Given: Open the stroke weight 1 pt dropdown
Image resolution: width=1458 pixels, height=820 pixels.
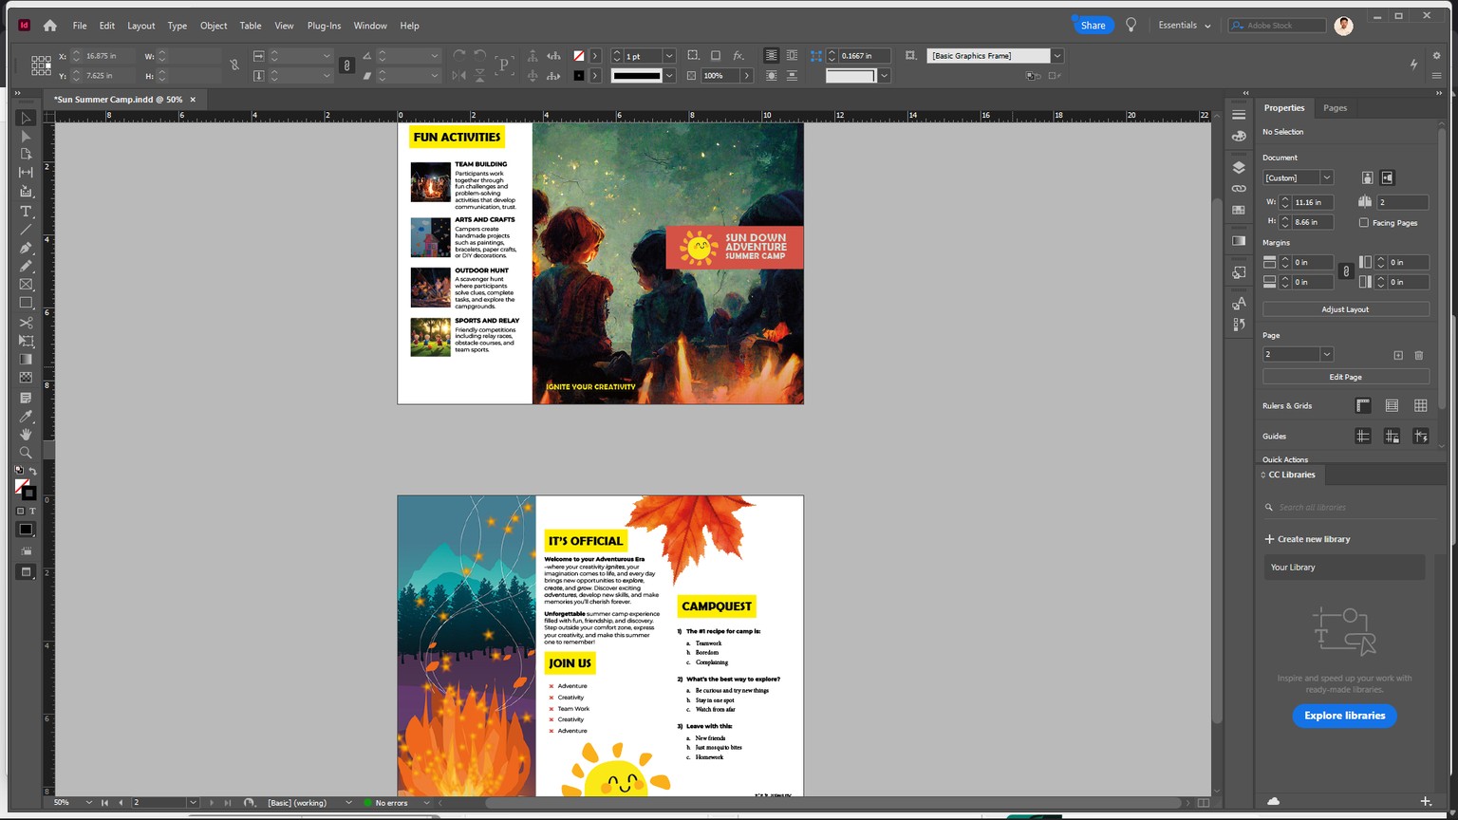Looking at the screenshot, I should [x=668, y=56].
